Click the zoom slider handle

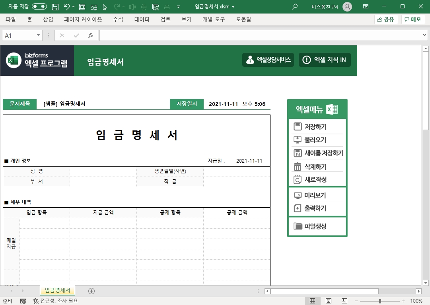pos(380,301)
